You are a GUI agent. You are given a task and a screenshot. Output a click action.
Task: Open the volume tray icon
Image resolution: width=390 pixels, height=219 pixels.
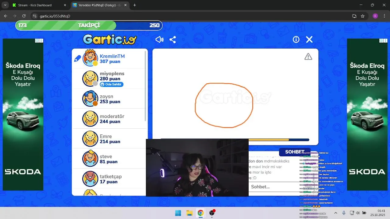(358, 213)
